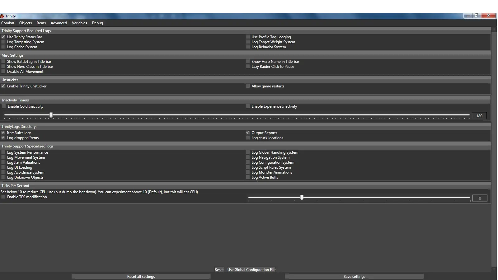Uncheck Log dropped Items
The height and width of the screenshot is (280, 498).
(3, 138)
